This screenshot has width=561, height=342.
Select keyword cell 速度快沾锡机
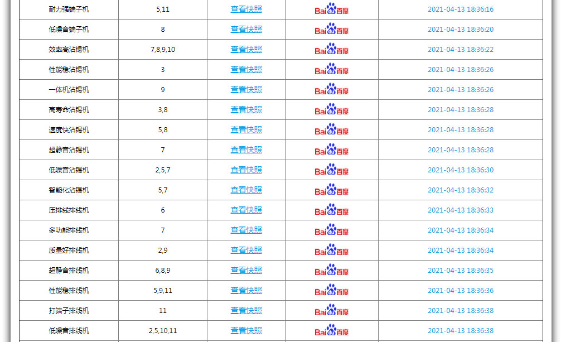click(69, 129)
